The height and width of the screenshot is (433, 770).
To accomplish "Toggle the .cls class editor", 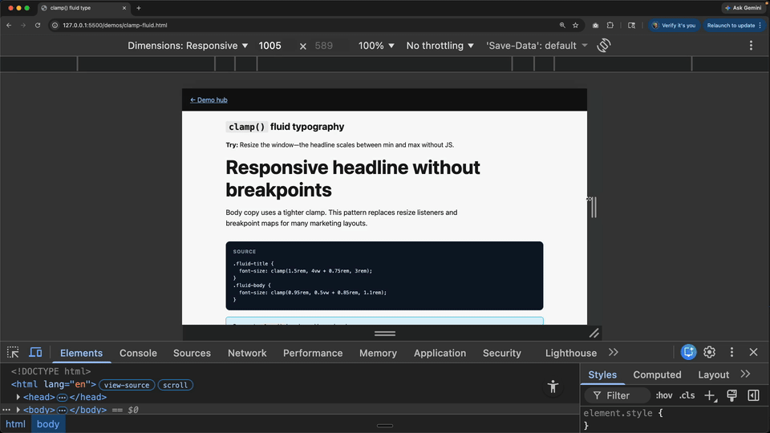I will 687,395.
